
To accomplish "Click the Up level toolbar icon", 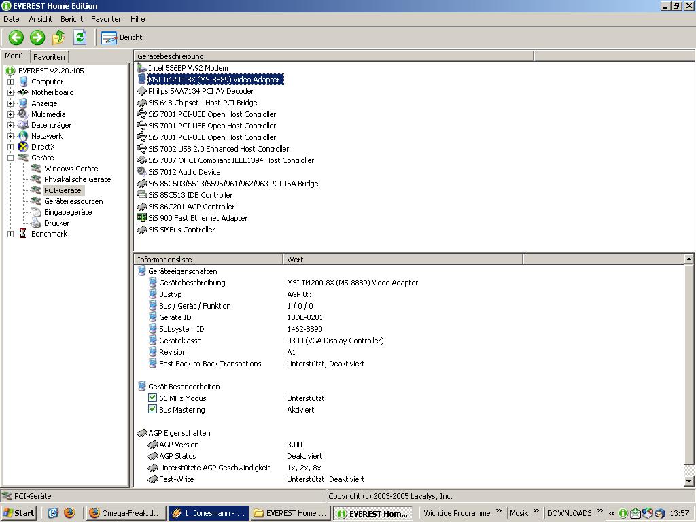I will coord(58,37).
